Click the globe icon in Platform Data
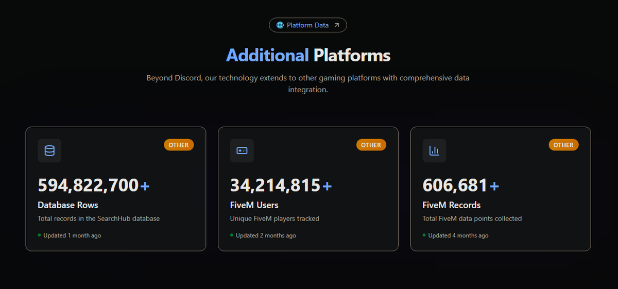618x289 pixels. click(x=280, y=25)
